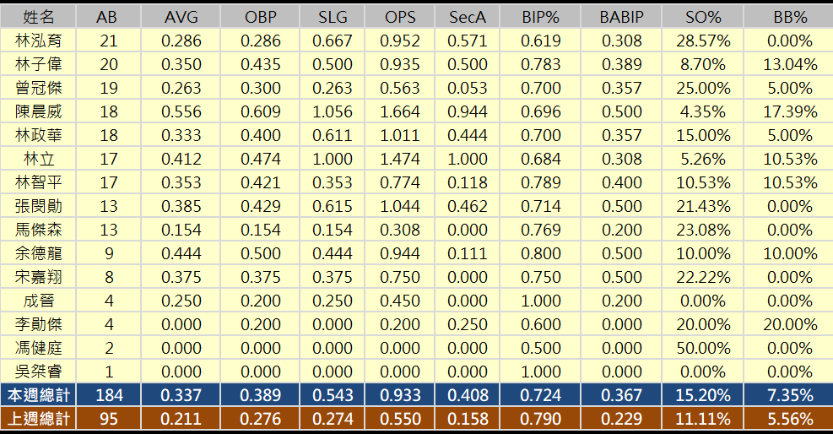Viewport: 833px width, 434px height.
Task: Click the BB% column header
Action: pyautogui.click(x=790, y=17)
